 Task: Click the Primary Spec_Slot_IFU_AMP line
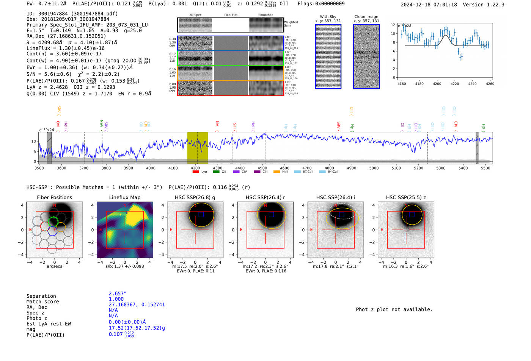(87, 25)
